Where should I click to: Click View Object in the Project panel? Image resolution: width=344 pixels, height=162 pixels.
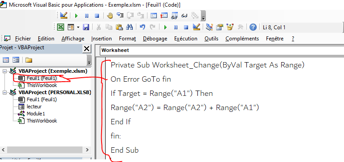16,60
